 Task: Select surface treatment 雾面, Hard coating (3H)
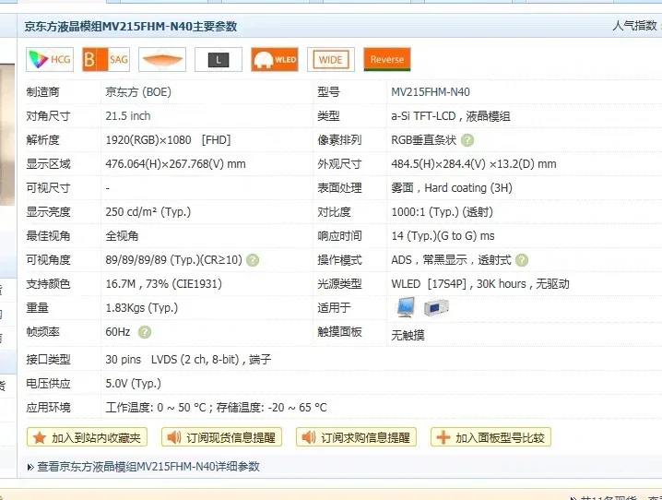tap(452, 188)
